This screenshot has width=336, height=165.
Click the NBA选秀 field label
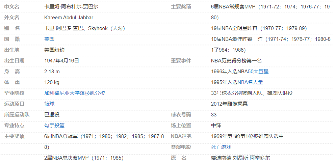[181, 136]
